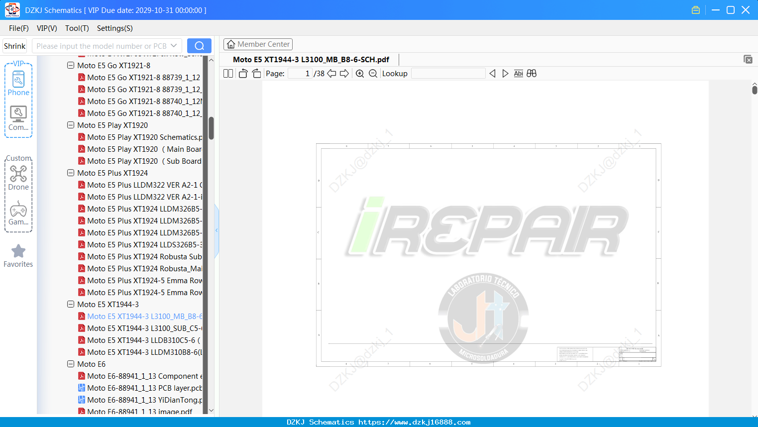The height and width of the screenshot is (427, 758).
Task: Find next lookup result
Action: coord(505,73)
